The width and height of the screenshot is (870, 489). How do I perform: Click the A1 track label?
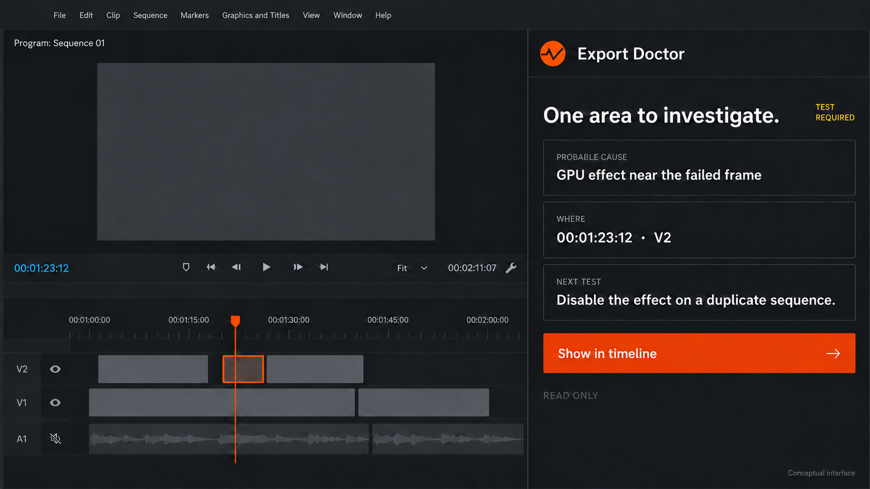(22, 439)
